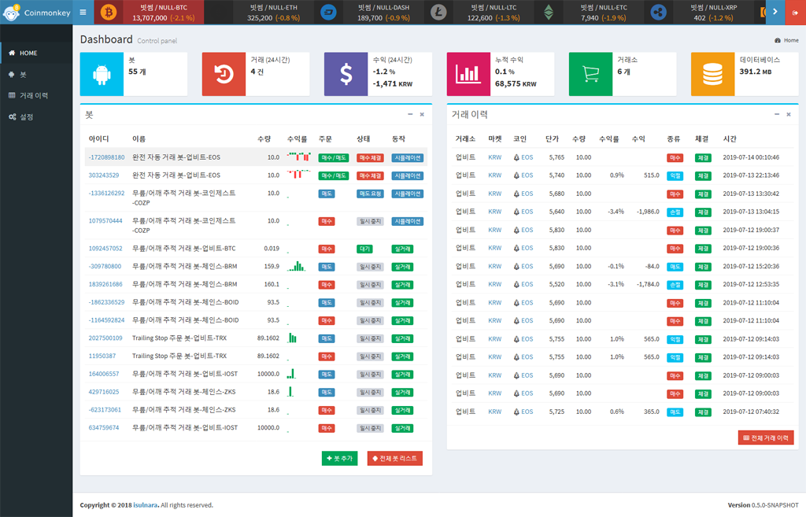Click the shopping cart exchange icon
This screenshot has height=517, width=806.
(x=590, y=74)
